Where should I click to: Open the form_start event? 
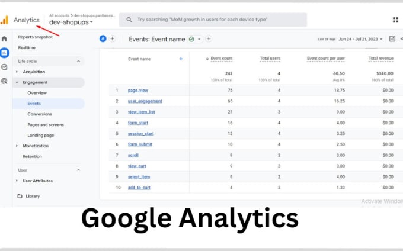tap(138, 123)
